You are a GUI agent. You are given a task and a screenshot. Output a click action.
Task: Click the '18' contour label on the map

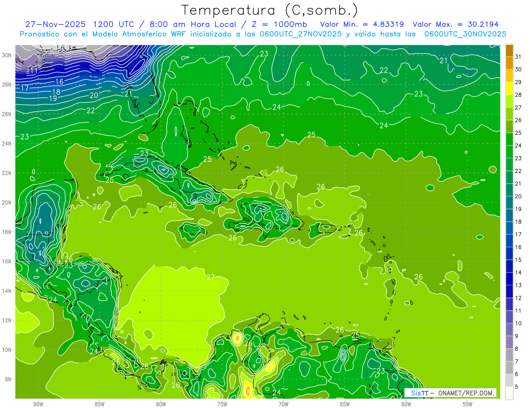(56, 92)
